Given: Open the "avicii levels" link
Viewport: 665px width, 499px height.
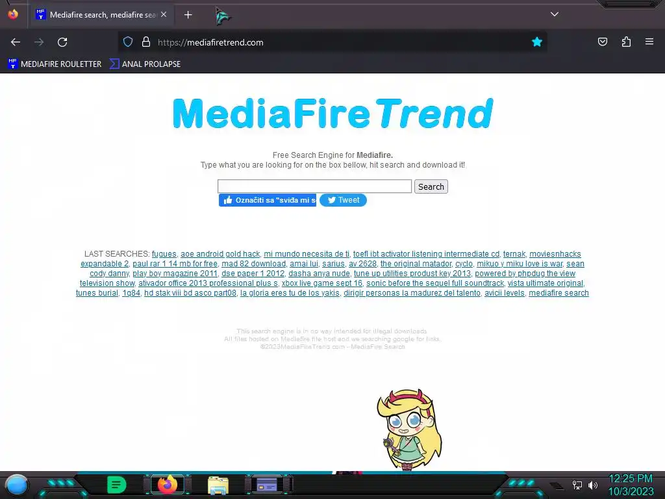Looking at the screenshot, I should coord(505,293).
